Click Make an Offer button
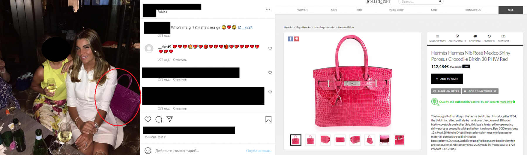This screenshot has height=155, width=527. [x=446, y=91]
